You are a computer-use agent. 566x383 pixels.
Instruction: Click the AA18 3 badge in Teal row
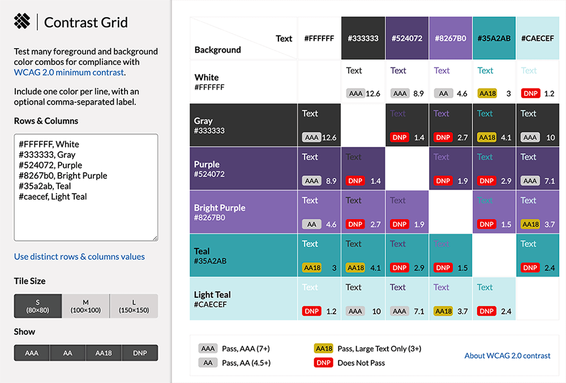pyautogui.click(x=311, y=268)
